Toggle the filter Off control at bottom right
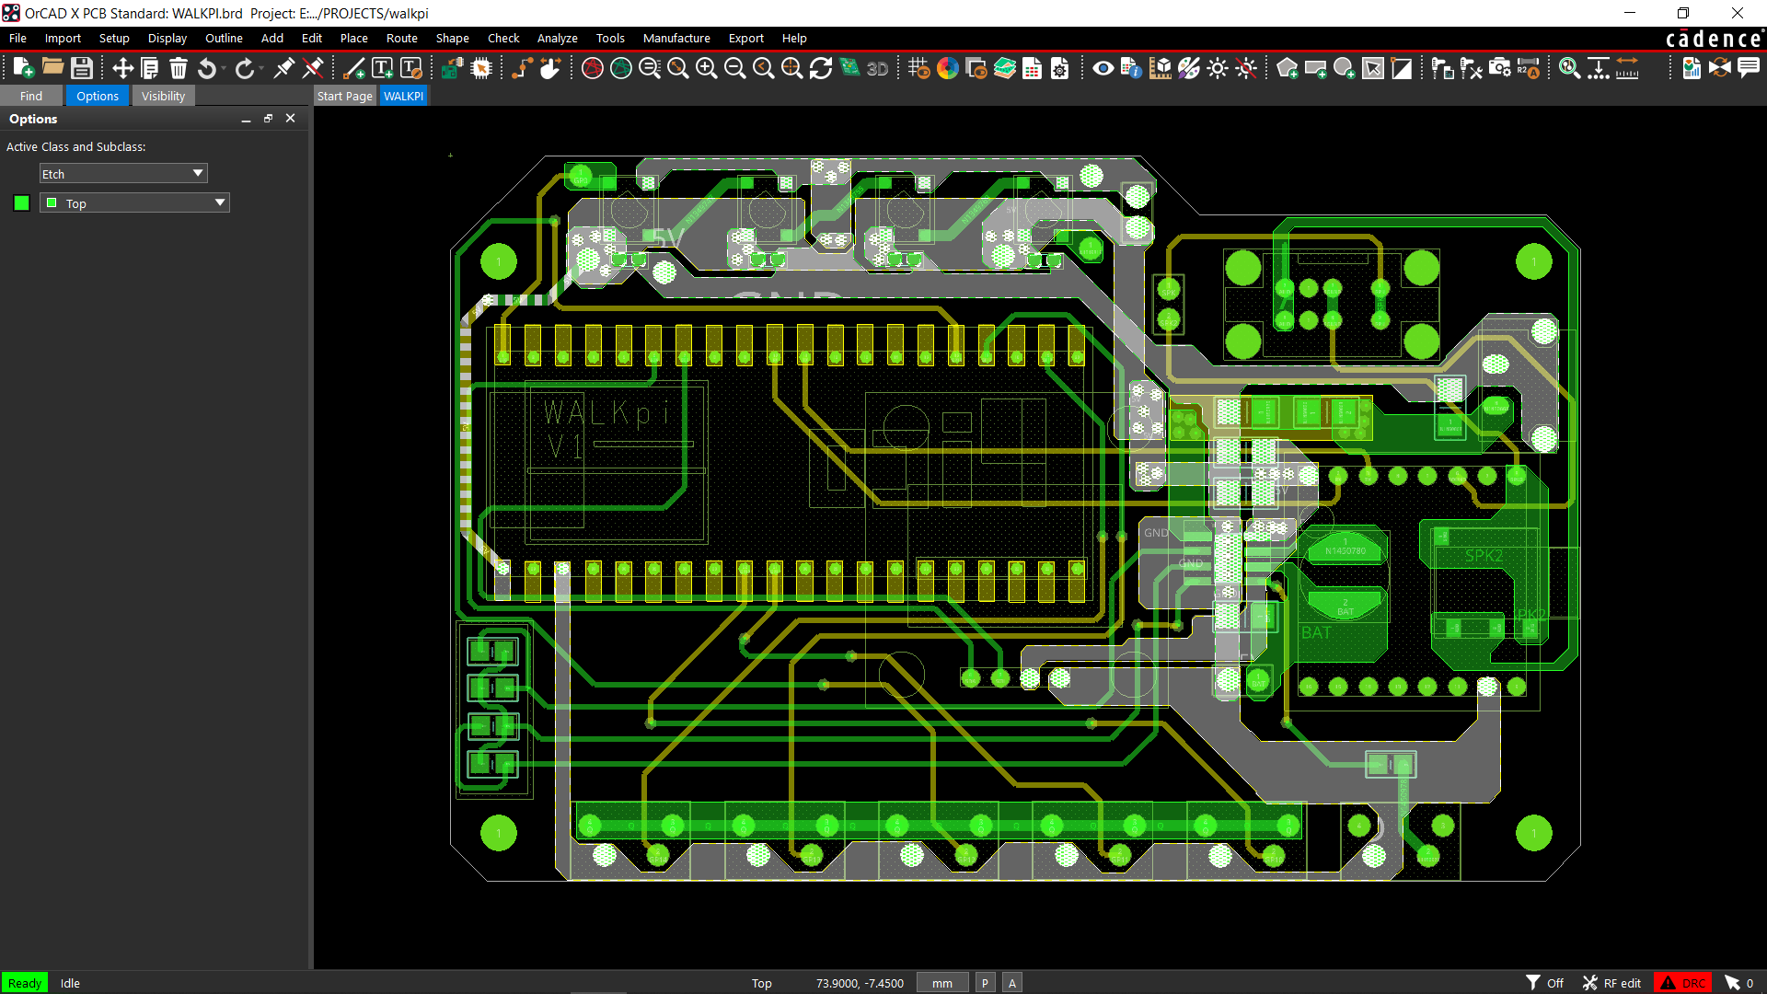Image resolution: width=1767 pixels, height=994 pixels. (1545, 982)
